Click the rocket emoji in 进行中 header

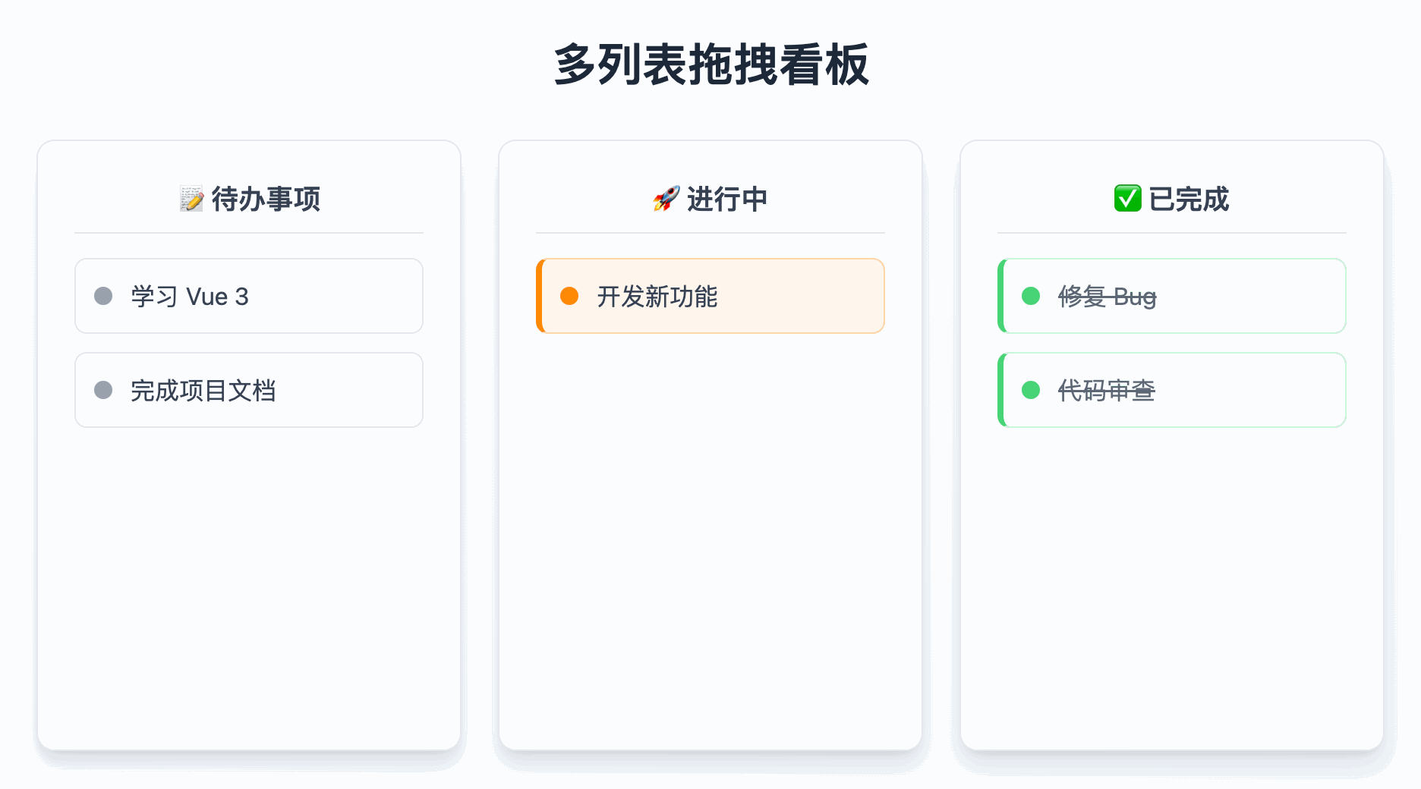pyautogui.click(x=666, y=199)
